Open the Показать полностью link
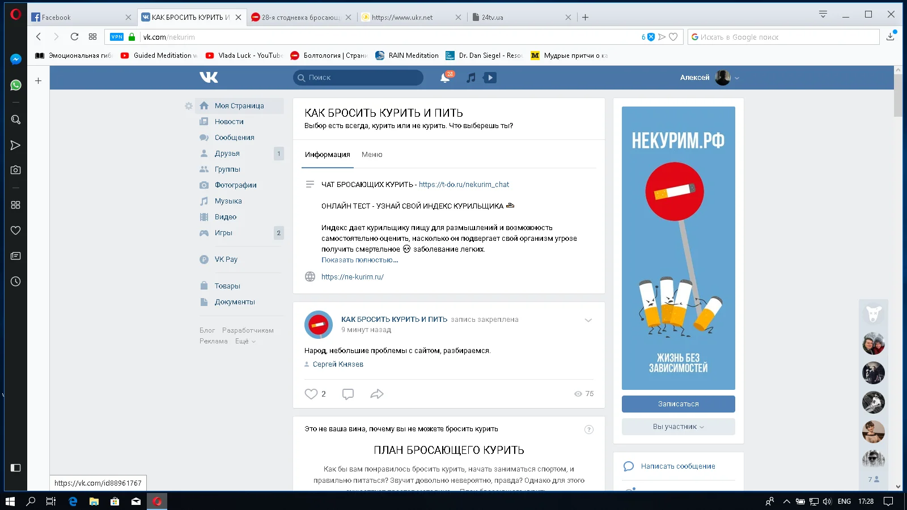907x510 pixels. click(x=359, y=260)
